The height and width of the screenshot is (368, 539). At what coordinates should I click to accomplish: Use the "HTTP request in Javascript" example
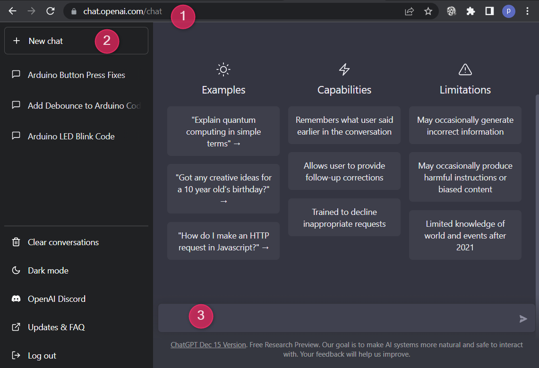click(223, 241)
